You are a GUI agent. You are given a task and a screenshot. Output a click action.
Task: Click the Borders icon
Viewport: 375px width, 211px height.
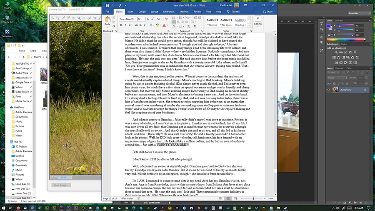click(180, 26)
